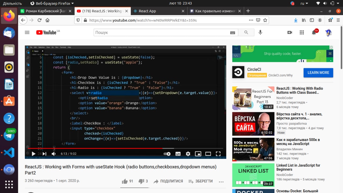343x193 pixels.
Task: Toggle subtitles in the video player
Action: coord(178,154)
